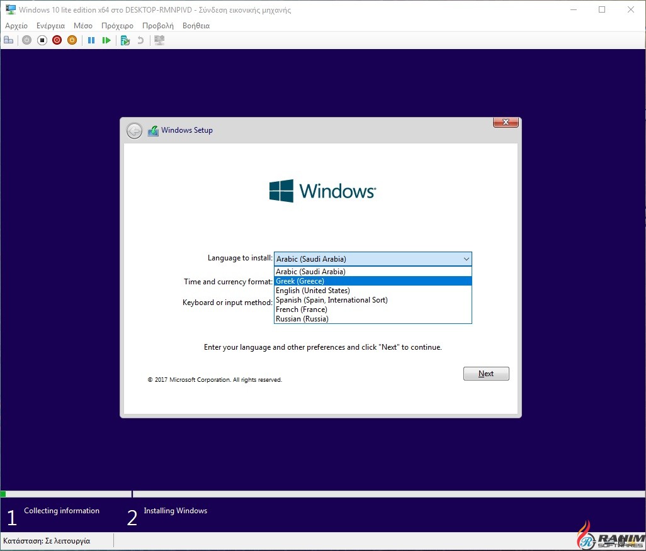Choose Arabic (Saudi Arabia) from the list
Image resolution: width=646 pixels, height=551 pixels.
[373, 272]
